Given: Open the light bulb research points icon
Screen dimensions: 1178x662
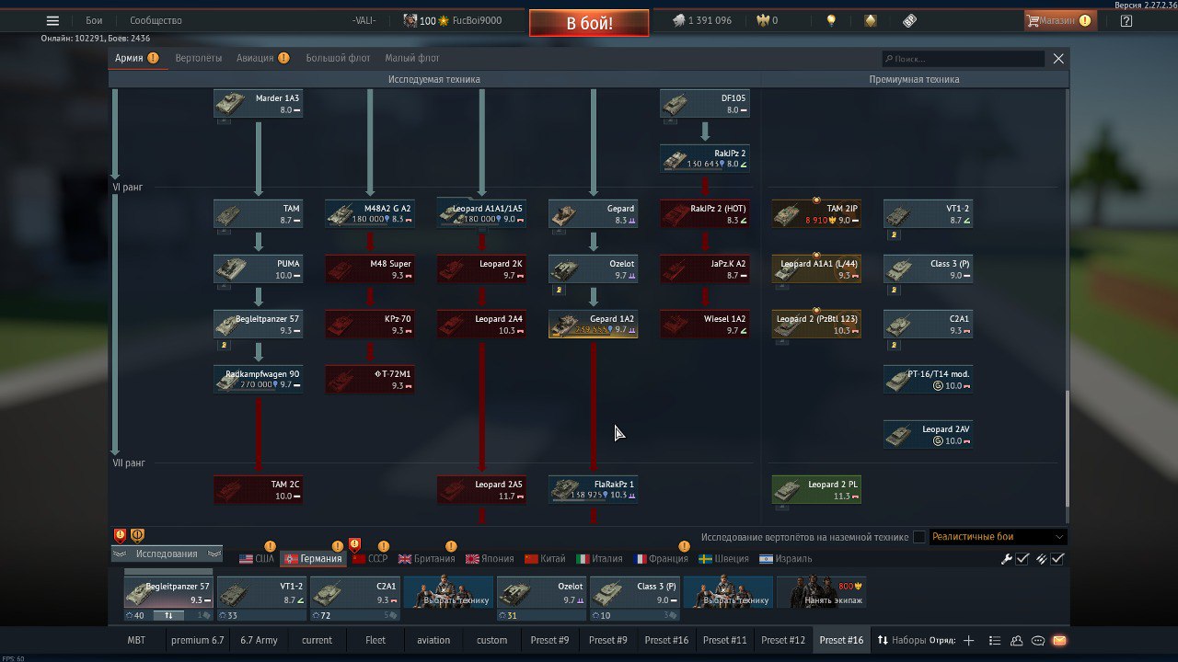Looking at the screenshot, I should 831,20.
